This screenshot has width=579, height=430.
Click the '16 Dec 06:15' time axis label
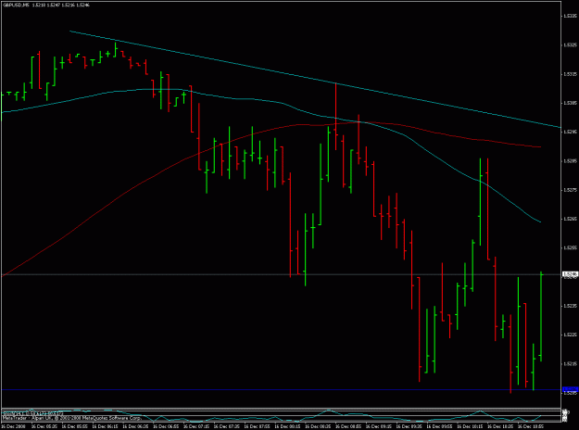click(105, 426)
